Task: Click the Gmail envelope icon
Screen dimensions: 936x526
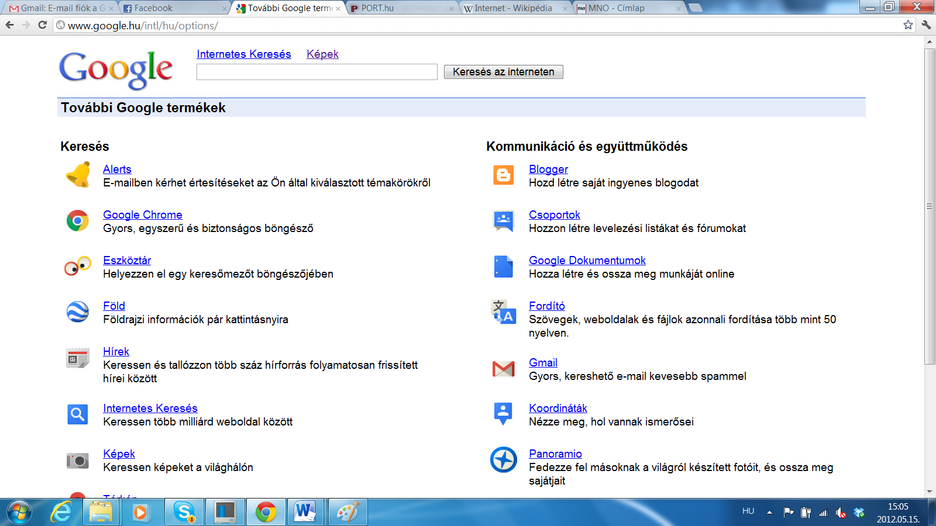Action: 503,369
